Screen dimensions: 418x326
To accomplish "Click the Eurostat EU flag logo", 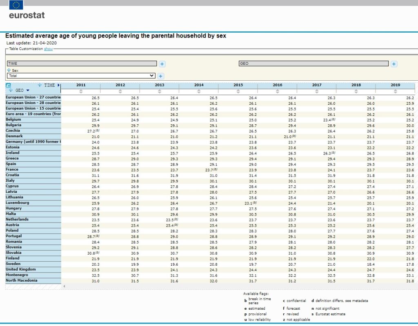I will pyautogui.click(x=16, y=5).
